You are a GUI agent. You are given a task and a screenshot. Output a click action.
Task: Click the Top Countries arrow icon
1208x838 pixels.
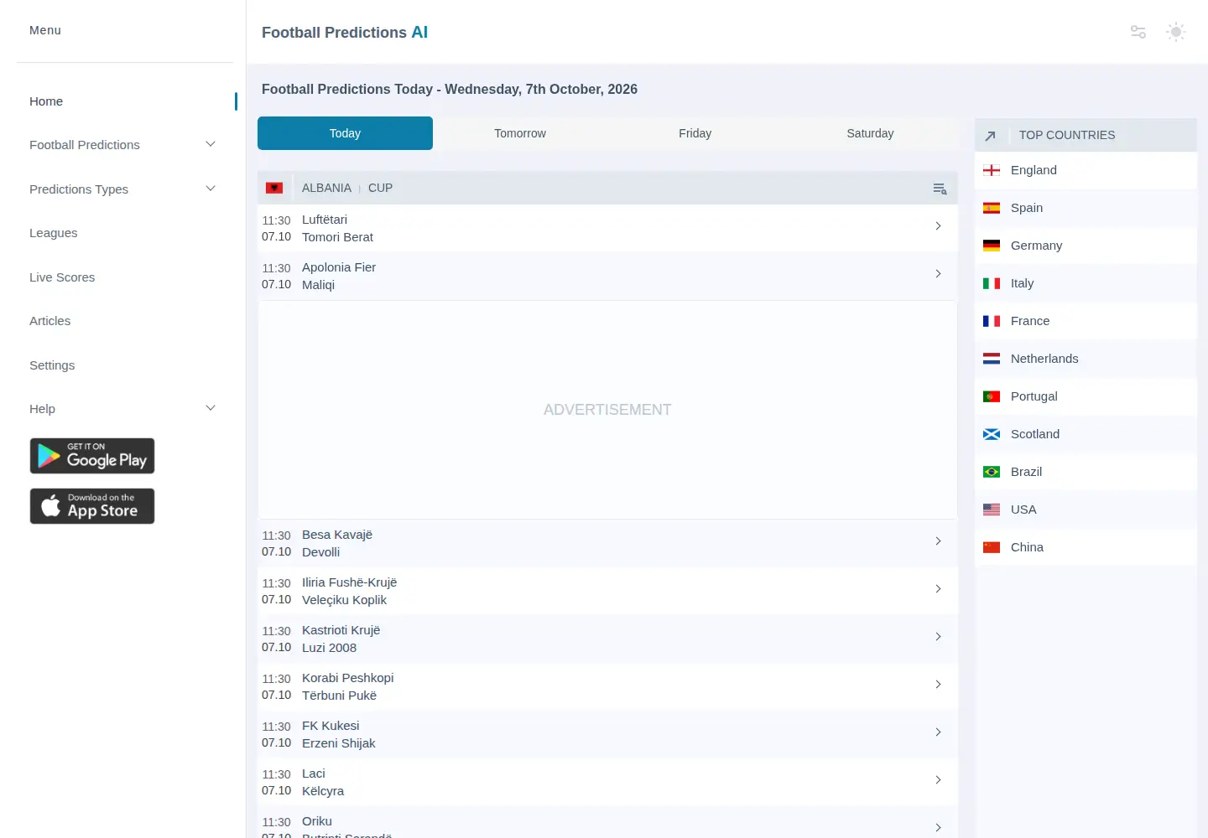[990, 135]
